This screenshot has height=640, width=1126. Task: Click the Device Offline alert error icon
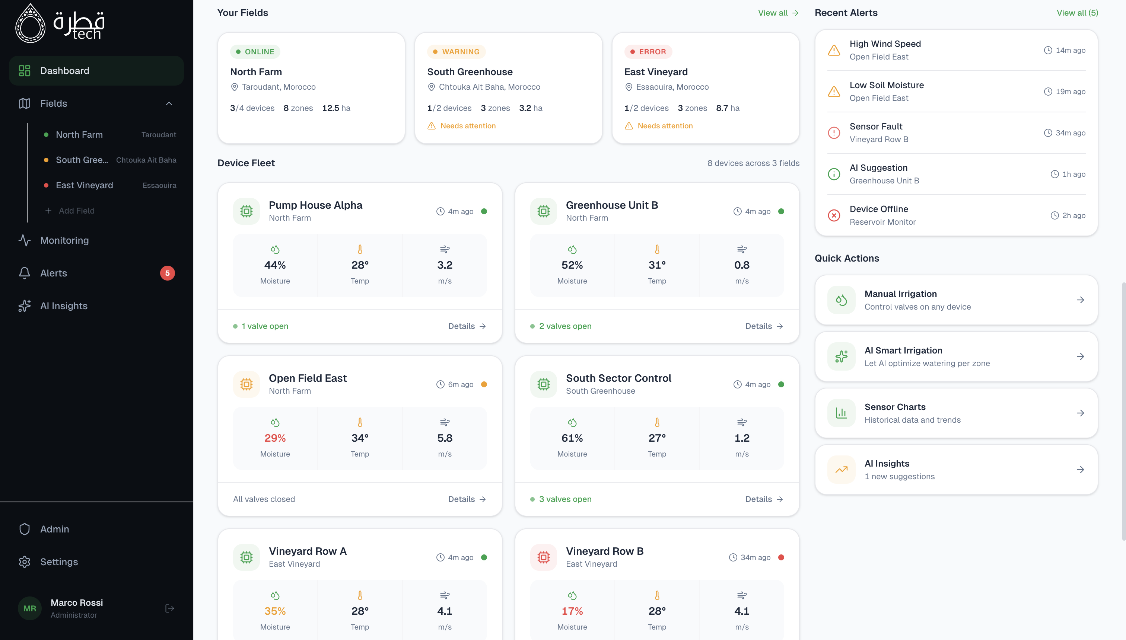[x=833, y=215]
